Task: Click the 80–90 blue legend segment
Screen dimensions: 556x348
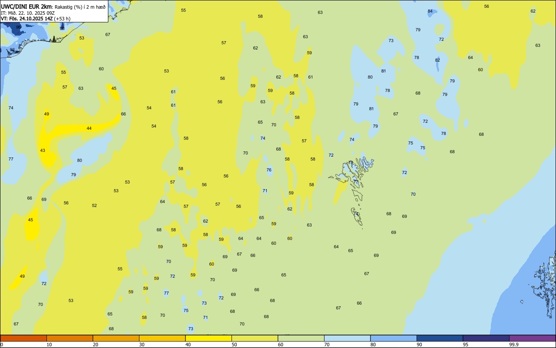Action: 394,338
